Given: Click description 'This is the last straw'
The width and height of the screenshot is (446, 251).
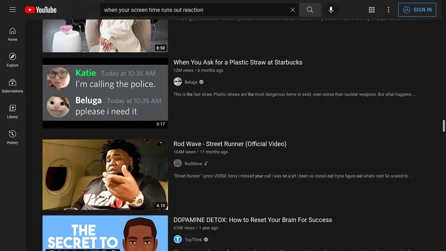Looking at the screenshot, I should pos(294,94).
